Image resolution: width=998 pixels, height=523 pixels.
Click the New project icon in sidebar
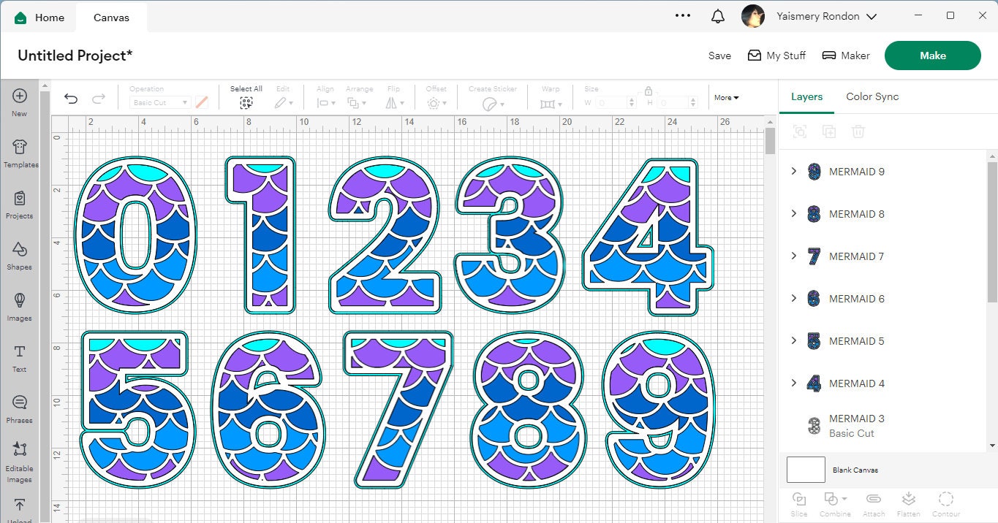pos(20,102)
